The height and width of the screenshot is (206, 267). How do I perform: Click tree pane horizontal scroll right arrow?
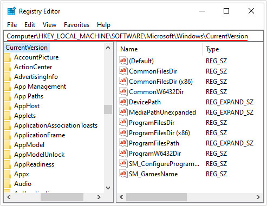click(x=99, y=197)
